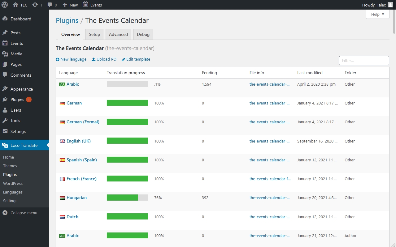The height and width of the screenshot is (247, 396).
Task: Click the Pages icon in sidebar
Action: point(5,64)
